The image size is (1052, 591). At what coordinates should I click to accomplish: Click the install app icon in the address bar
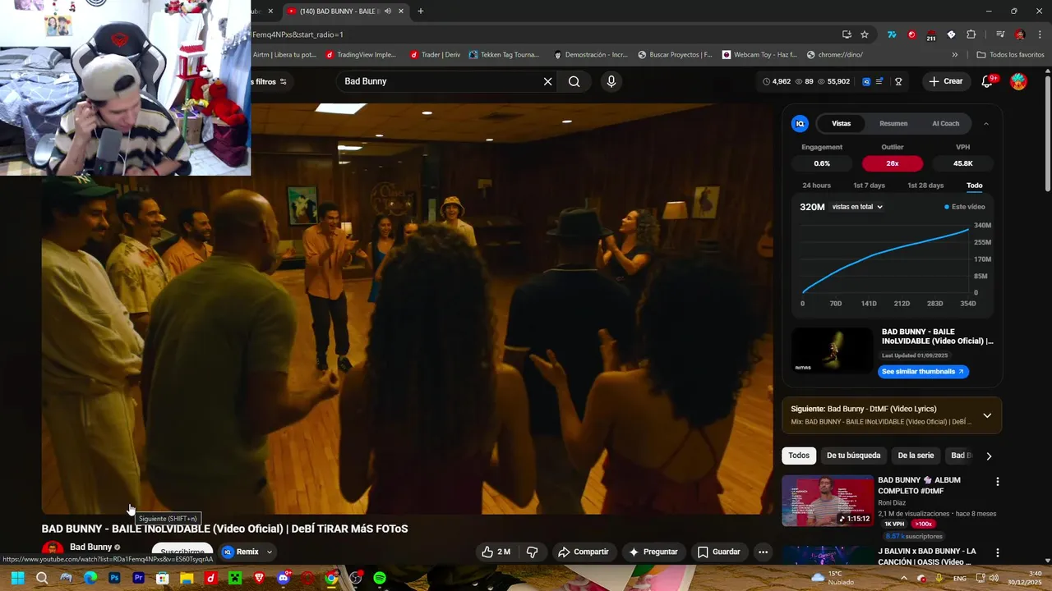coord(847,34)
